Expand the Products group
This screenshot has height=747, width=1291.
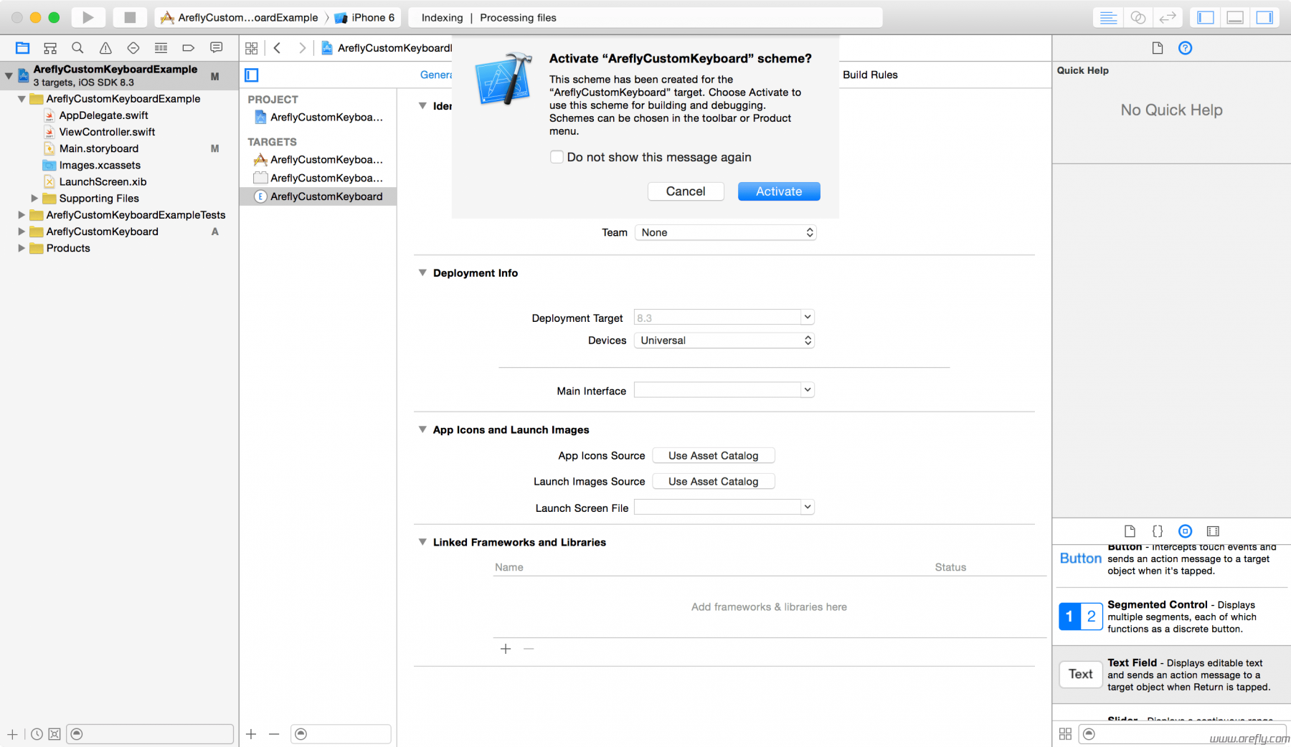(22, 248)
